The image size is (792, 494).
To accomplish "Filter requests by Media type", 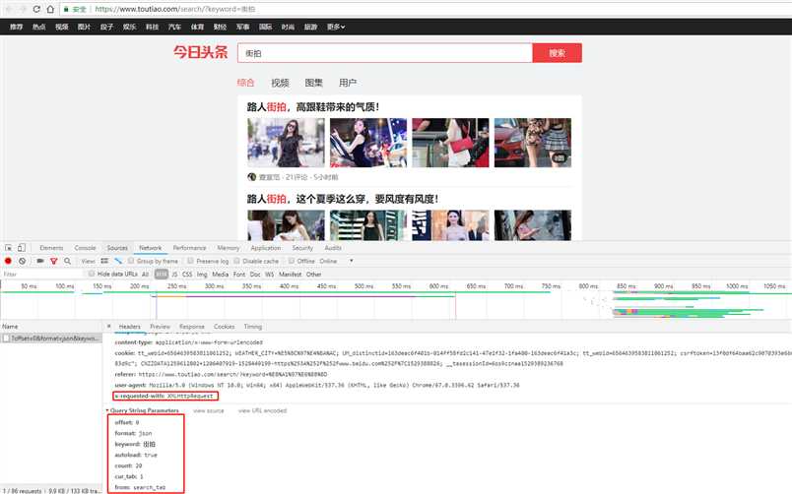I will (221, 274).
